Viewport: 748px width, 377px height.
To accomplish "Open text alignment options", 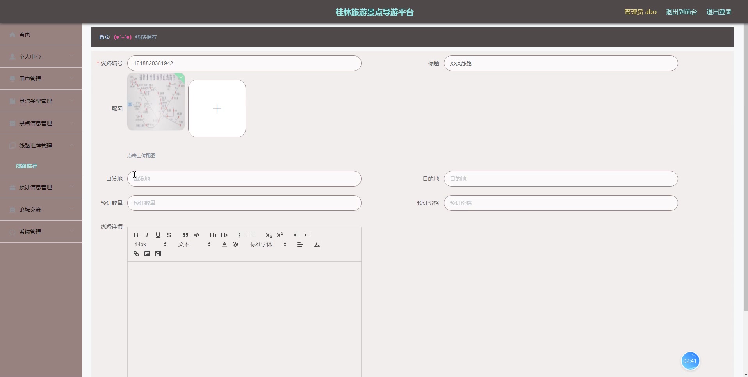I will coord(300,244).
